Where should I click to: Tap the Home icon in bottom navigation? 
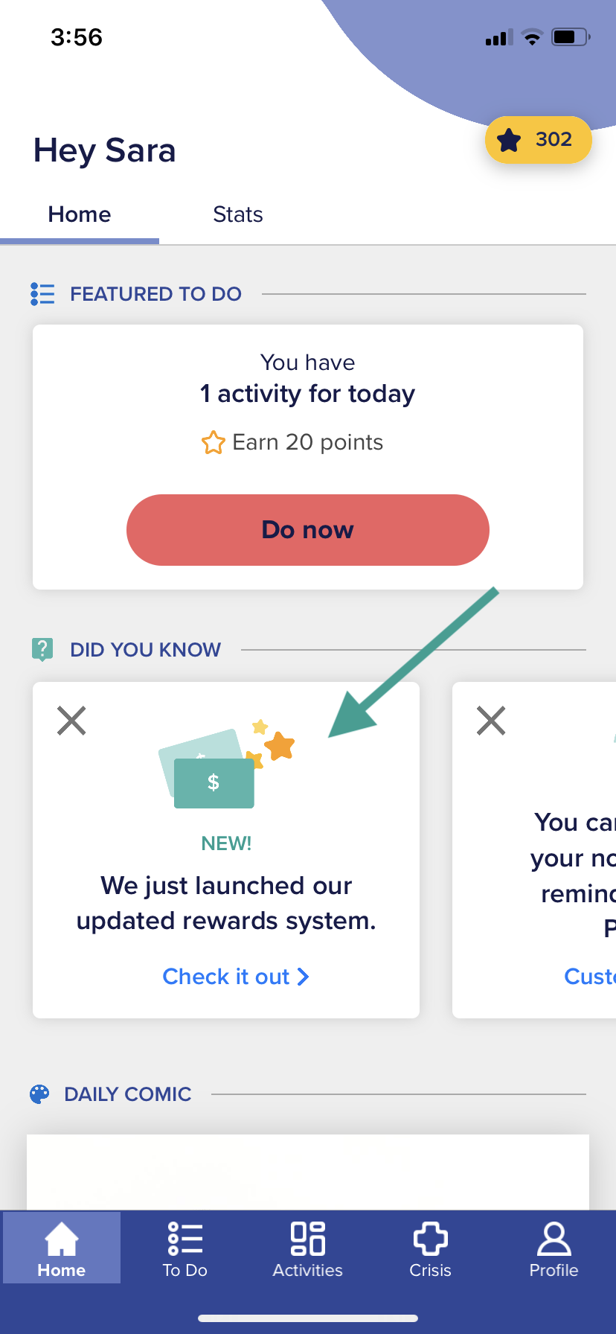62,1239
